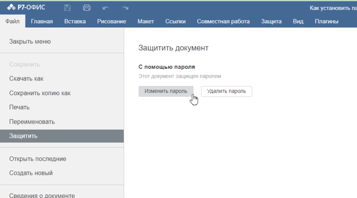The width and height of the screenshot is (357, 198).
Task: Go to the Макет tab
Action: point(146,22)
